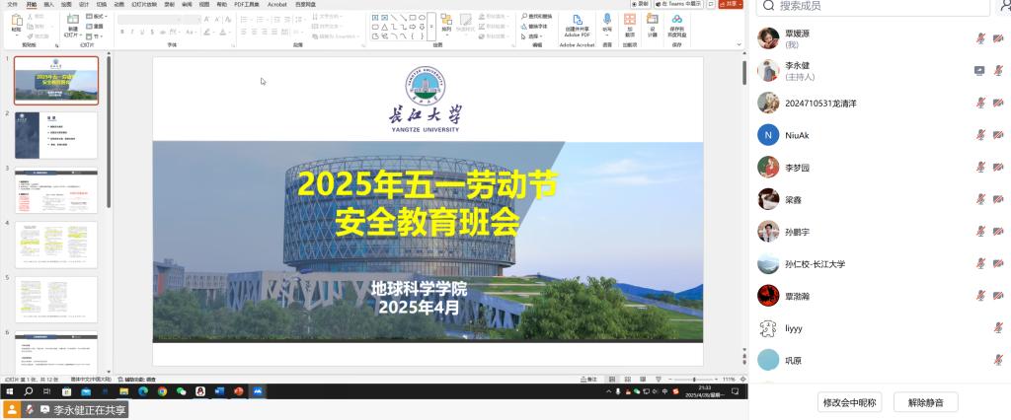Toggle the microphone for 覃媛源
Screen dimensions: 1011x420
click(980, 38)
